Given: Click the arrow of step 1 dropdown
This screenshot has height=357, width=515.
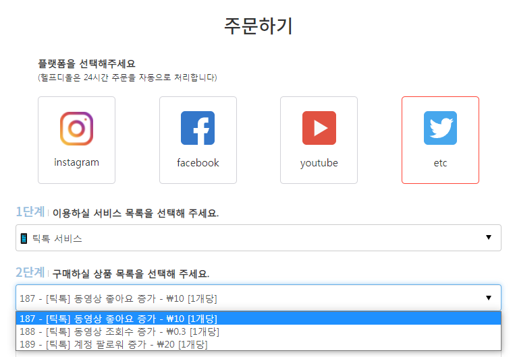Looking at the screenshot, I should click(x=489, y=237).
